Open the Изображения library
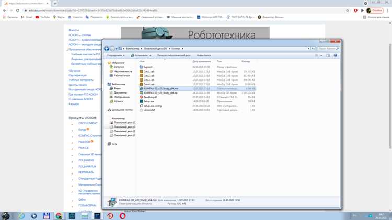 [121, 97]
